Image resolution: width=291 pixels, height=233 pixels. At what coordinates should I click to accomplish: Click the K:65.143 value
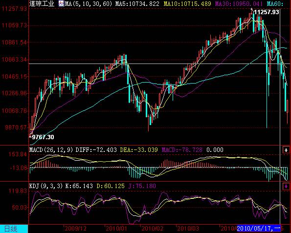79,186
